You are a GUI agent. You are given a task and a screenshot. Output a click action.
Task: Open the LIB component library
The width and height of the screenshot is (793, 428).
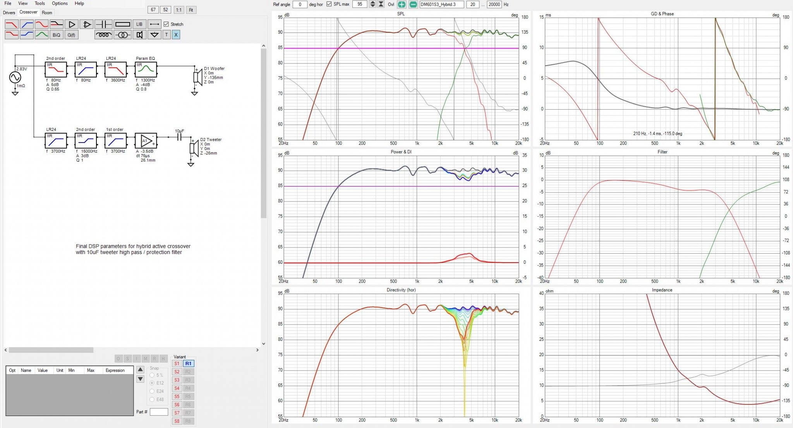coord(139,24)
